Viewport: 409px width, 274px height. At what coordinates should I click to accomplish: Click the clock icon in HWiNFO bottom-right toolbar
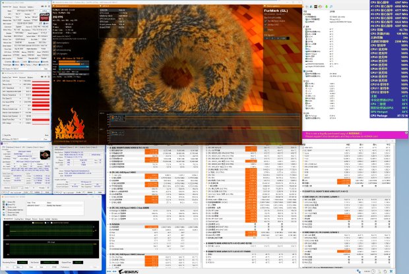(373, 271)
